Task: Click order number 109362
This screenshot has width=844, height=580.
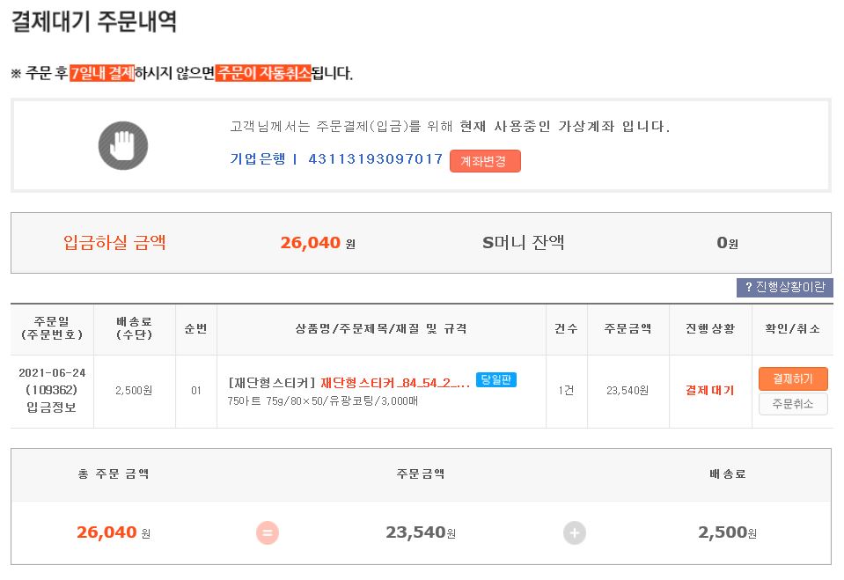Action: (x=52, y=389)
